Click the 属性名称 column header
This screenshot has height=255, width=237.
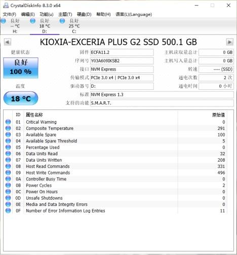point(34,115)
